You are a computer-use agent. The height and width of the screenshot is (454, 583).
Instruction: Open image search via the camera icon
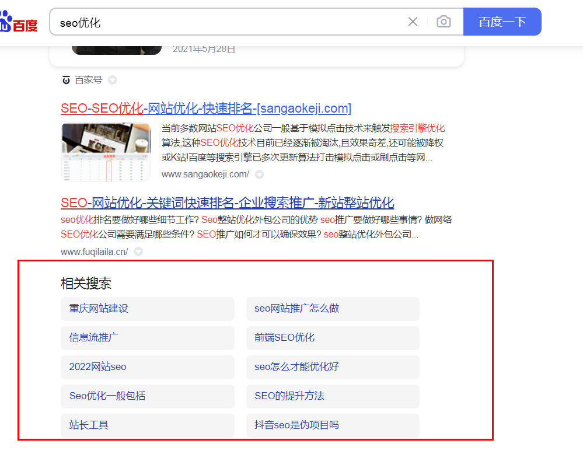[444, 22]
